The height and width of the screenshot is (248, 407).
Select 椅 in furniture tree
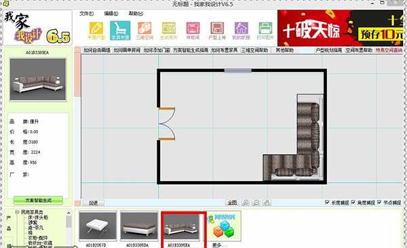[30, 232]
